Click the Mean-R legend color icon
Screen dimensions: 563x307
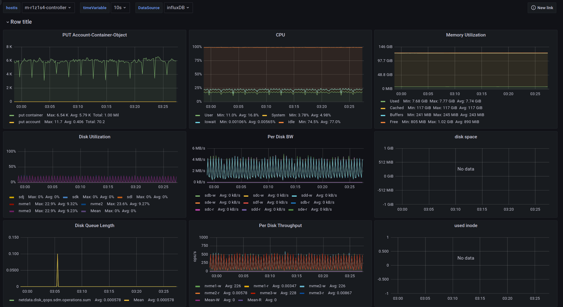(241, 300)
